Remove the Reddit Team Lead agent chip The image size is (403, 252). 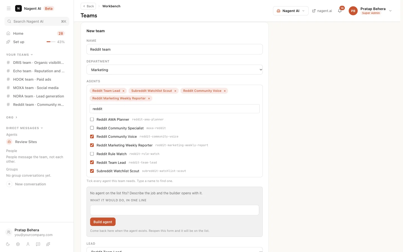123,91
